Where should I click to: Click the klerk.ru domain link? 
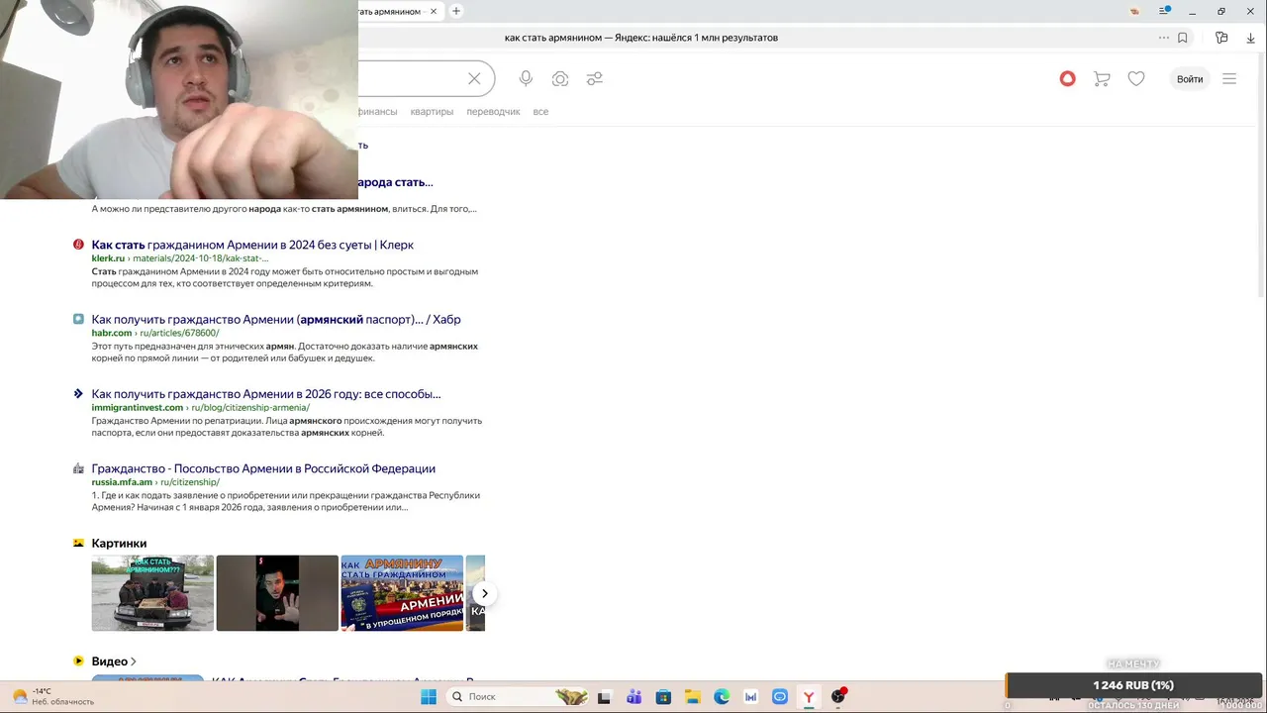pyautogui.click(x=108, y=258)
